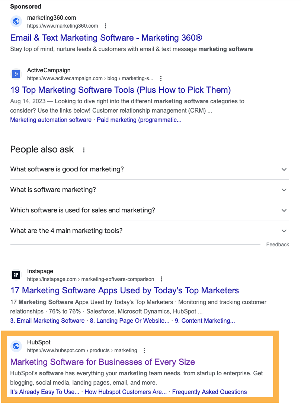Click the instapage.com marketing-software-comparison URL
The image size is (301, 404).
tap(90, 279)
